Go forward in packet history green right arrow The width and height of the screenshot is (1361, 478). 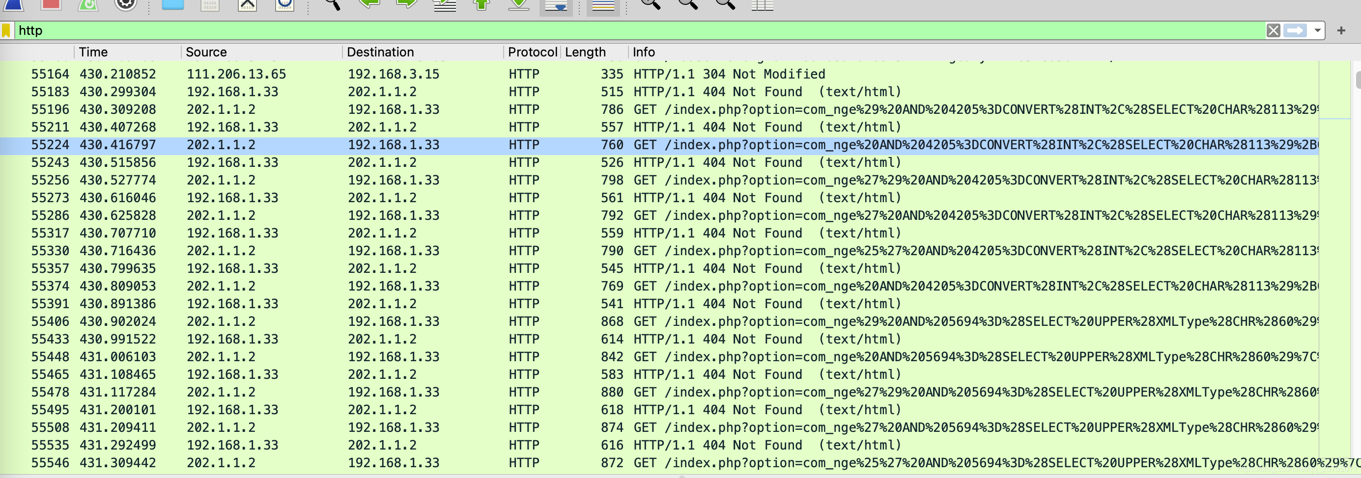coord(407,4)
